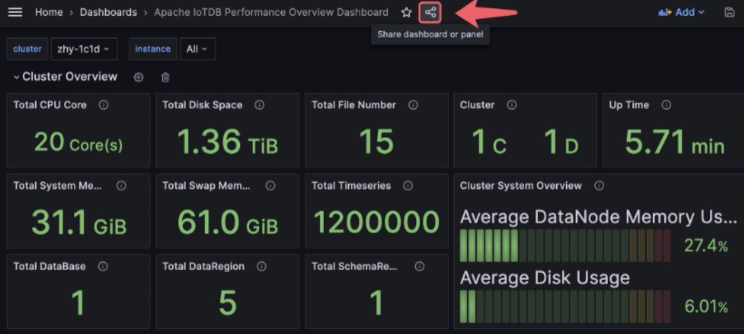This screenshot has width=744, height=334.
Task: Go to Home breadcrumb
Action: pyautogui.click(x=49, y=13)
